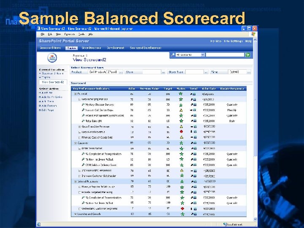The image size is (304, 228).
Task: Collapse the Internal Processes node
Action: click(75, 182)
